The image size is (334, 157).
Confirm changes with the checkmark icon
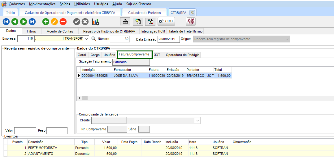(76, 22)
